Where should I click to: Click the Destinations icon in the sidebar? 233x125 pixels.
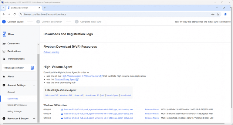[x=4, y=51]
